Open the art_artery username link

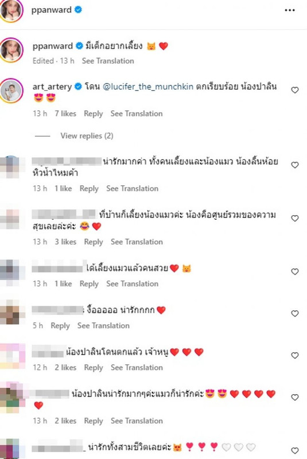(x=52, y=87)
